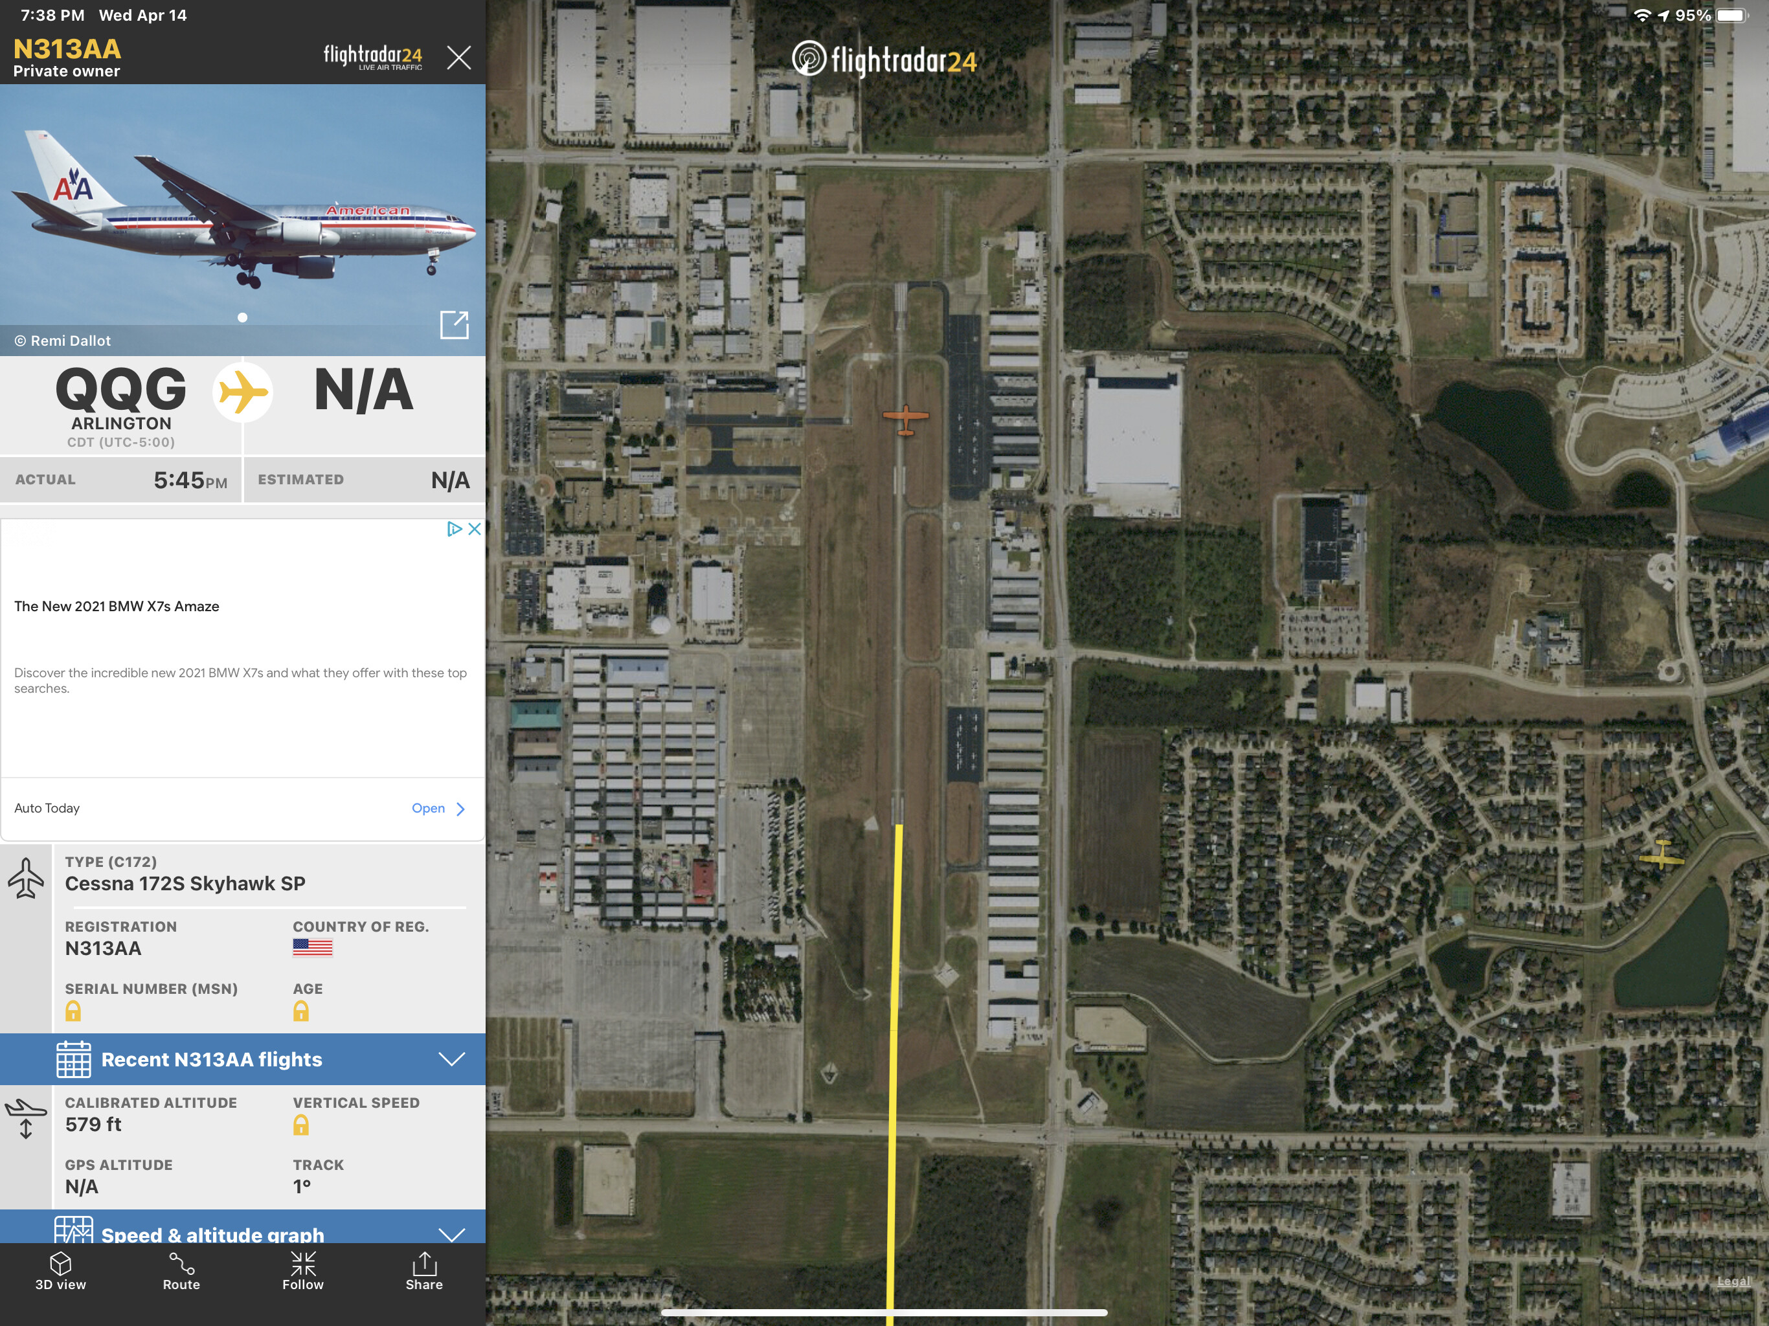
Task: Tap the AdChoices triangle icon
Action: 453,528
